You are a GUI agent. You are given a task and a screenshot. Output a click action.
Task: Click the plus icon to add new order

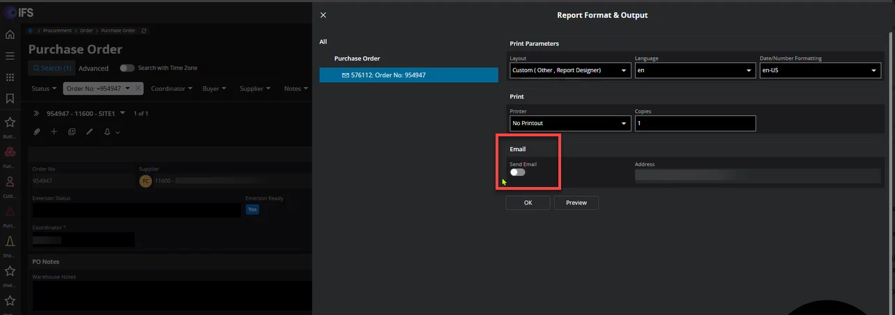pos(54,131)
